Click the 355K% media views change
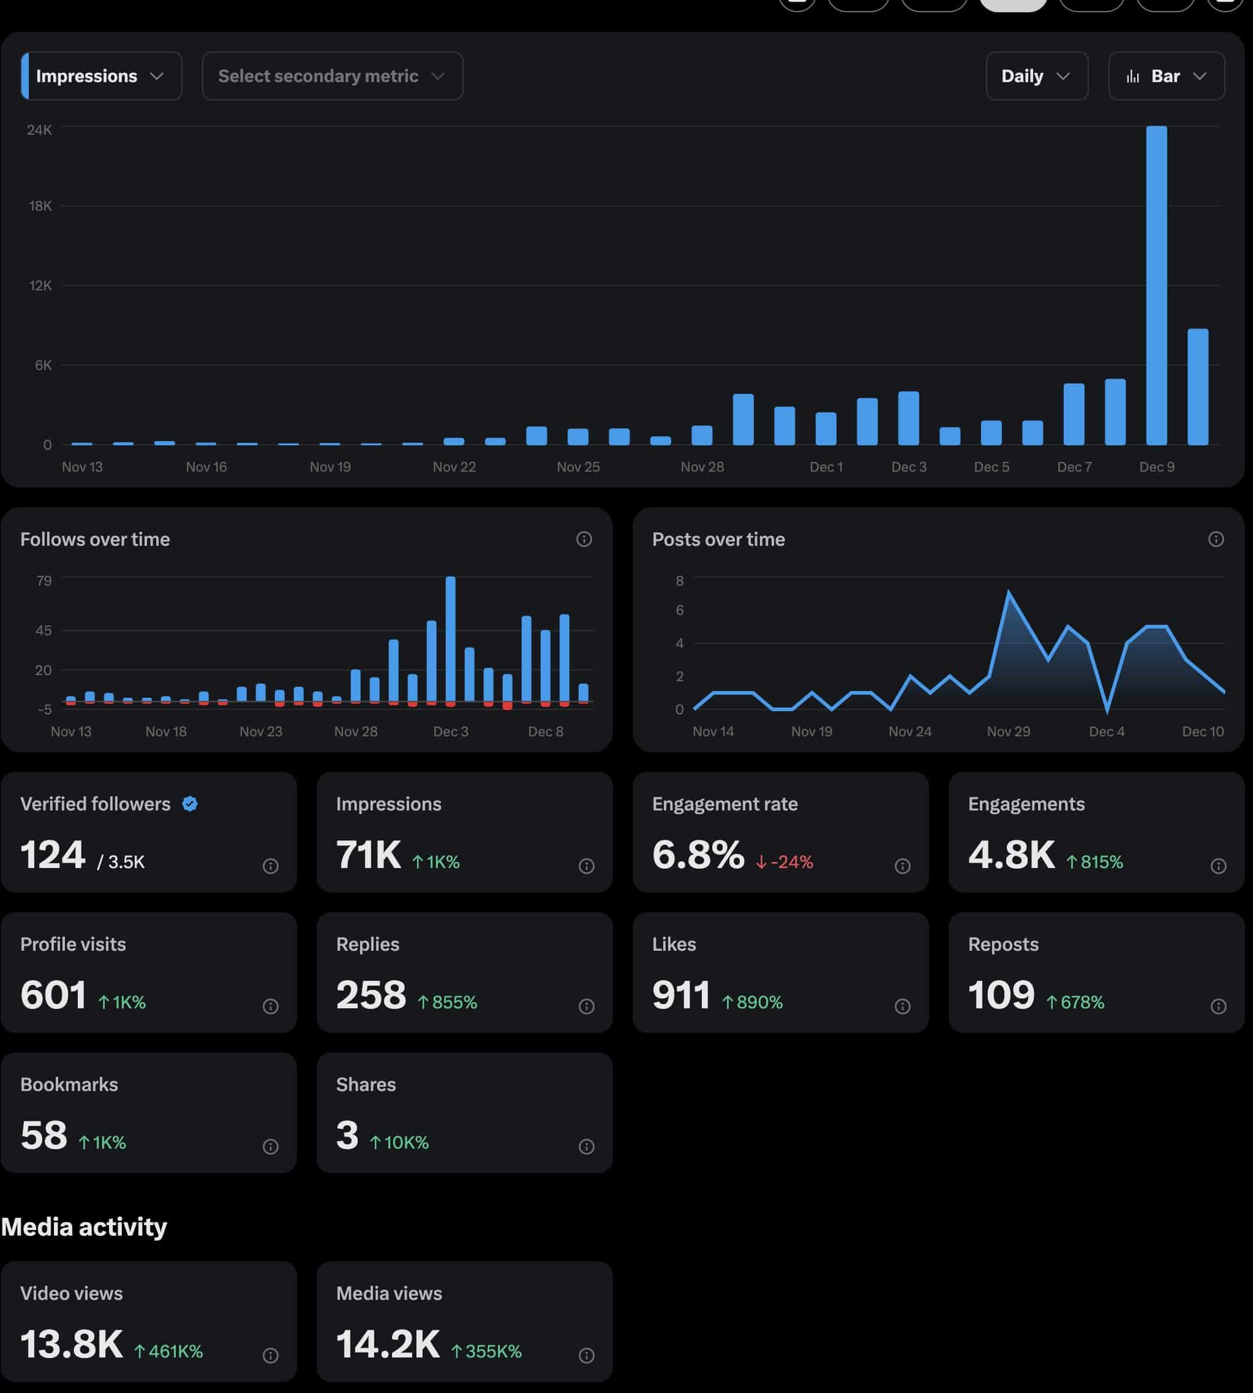The width and height of the screenshot is (1253, 1393). [x=487, y=1352]
